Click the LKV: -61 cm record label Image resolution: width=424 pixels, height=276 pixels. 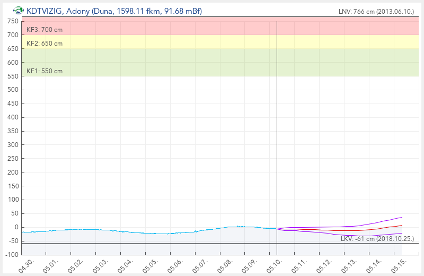click(377, 239)
